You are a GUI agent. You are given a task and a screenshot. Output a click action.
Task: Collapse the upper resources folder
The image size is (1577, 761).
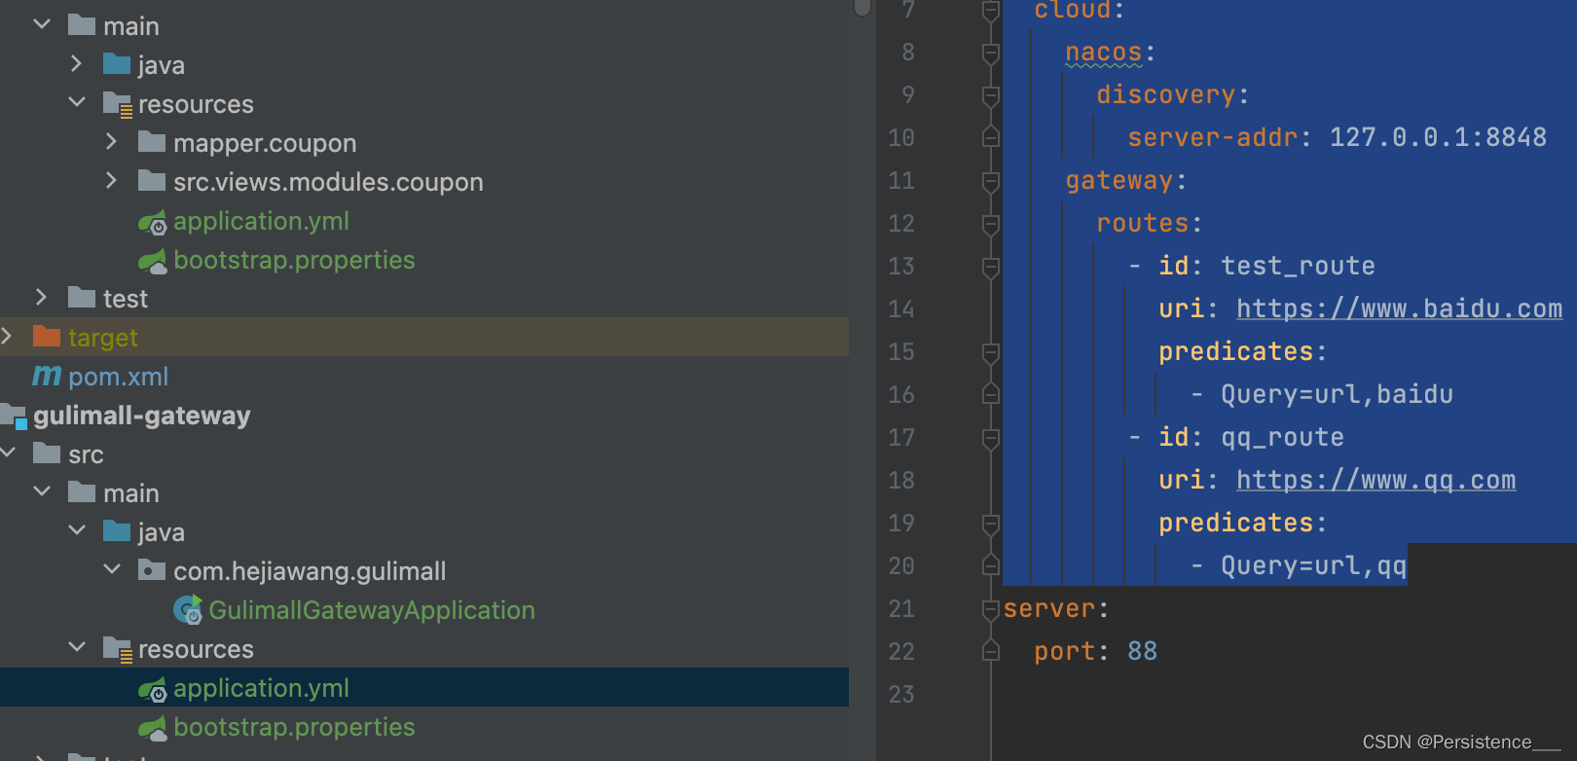pos(77,102)
